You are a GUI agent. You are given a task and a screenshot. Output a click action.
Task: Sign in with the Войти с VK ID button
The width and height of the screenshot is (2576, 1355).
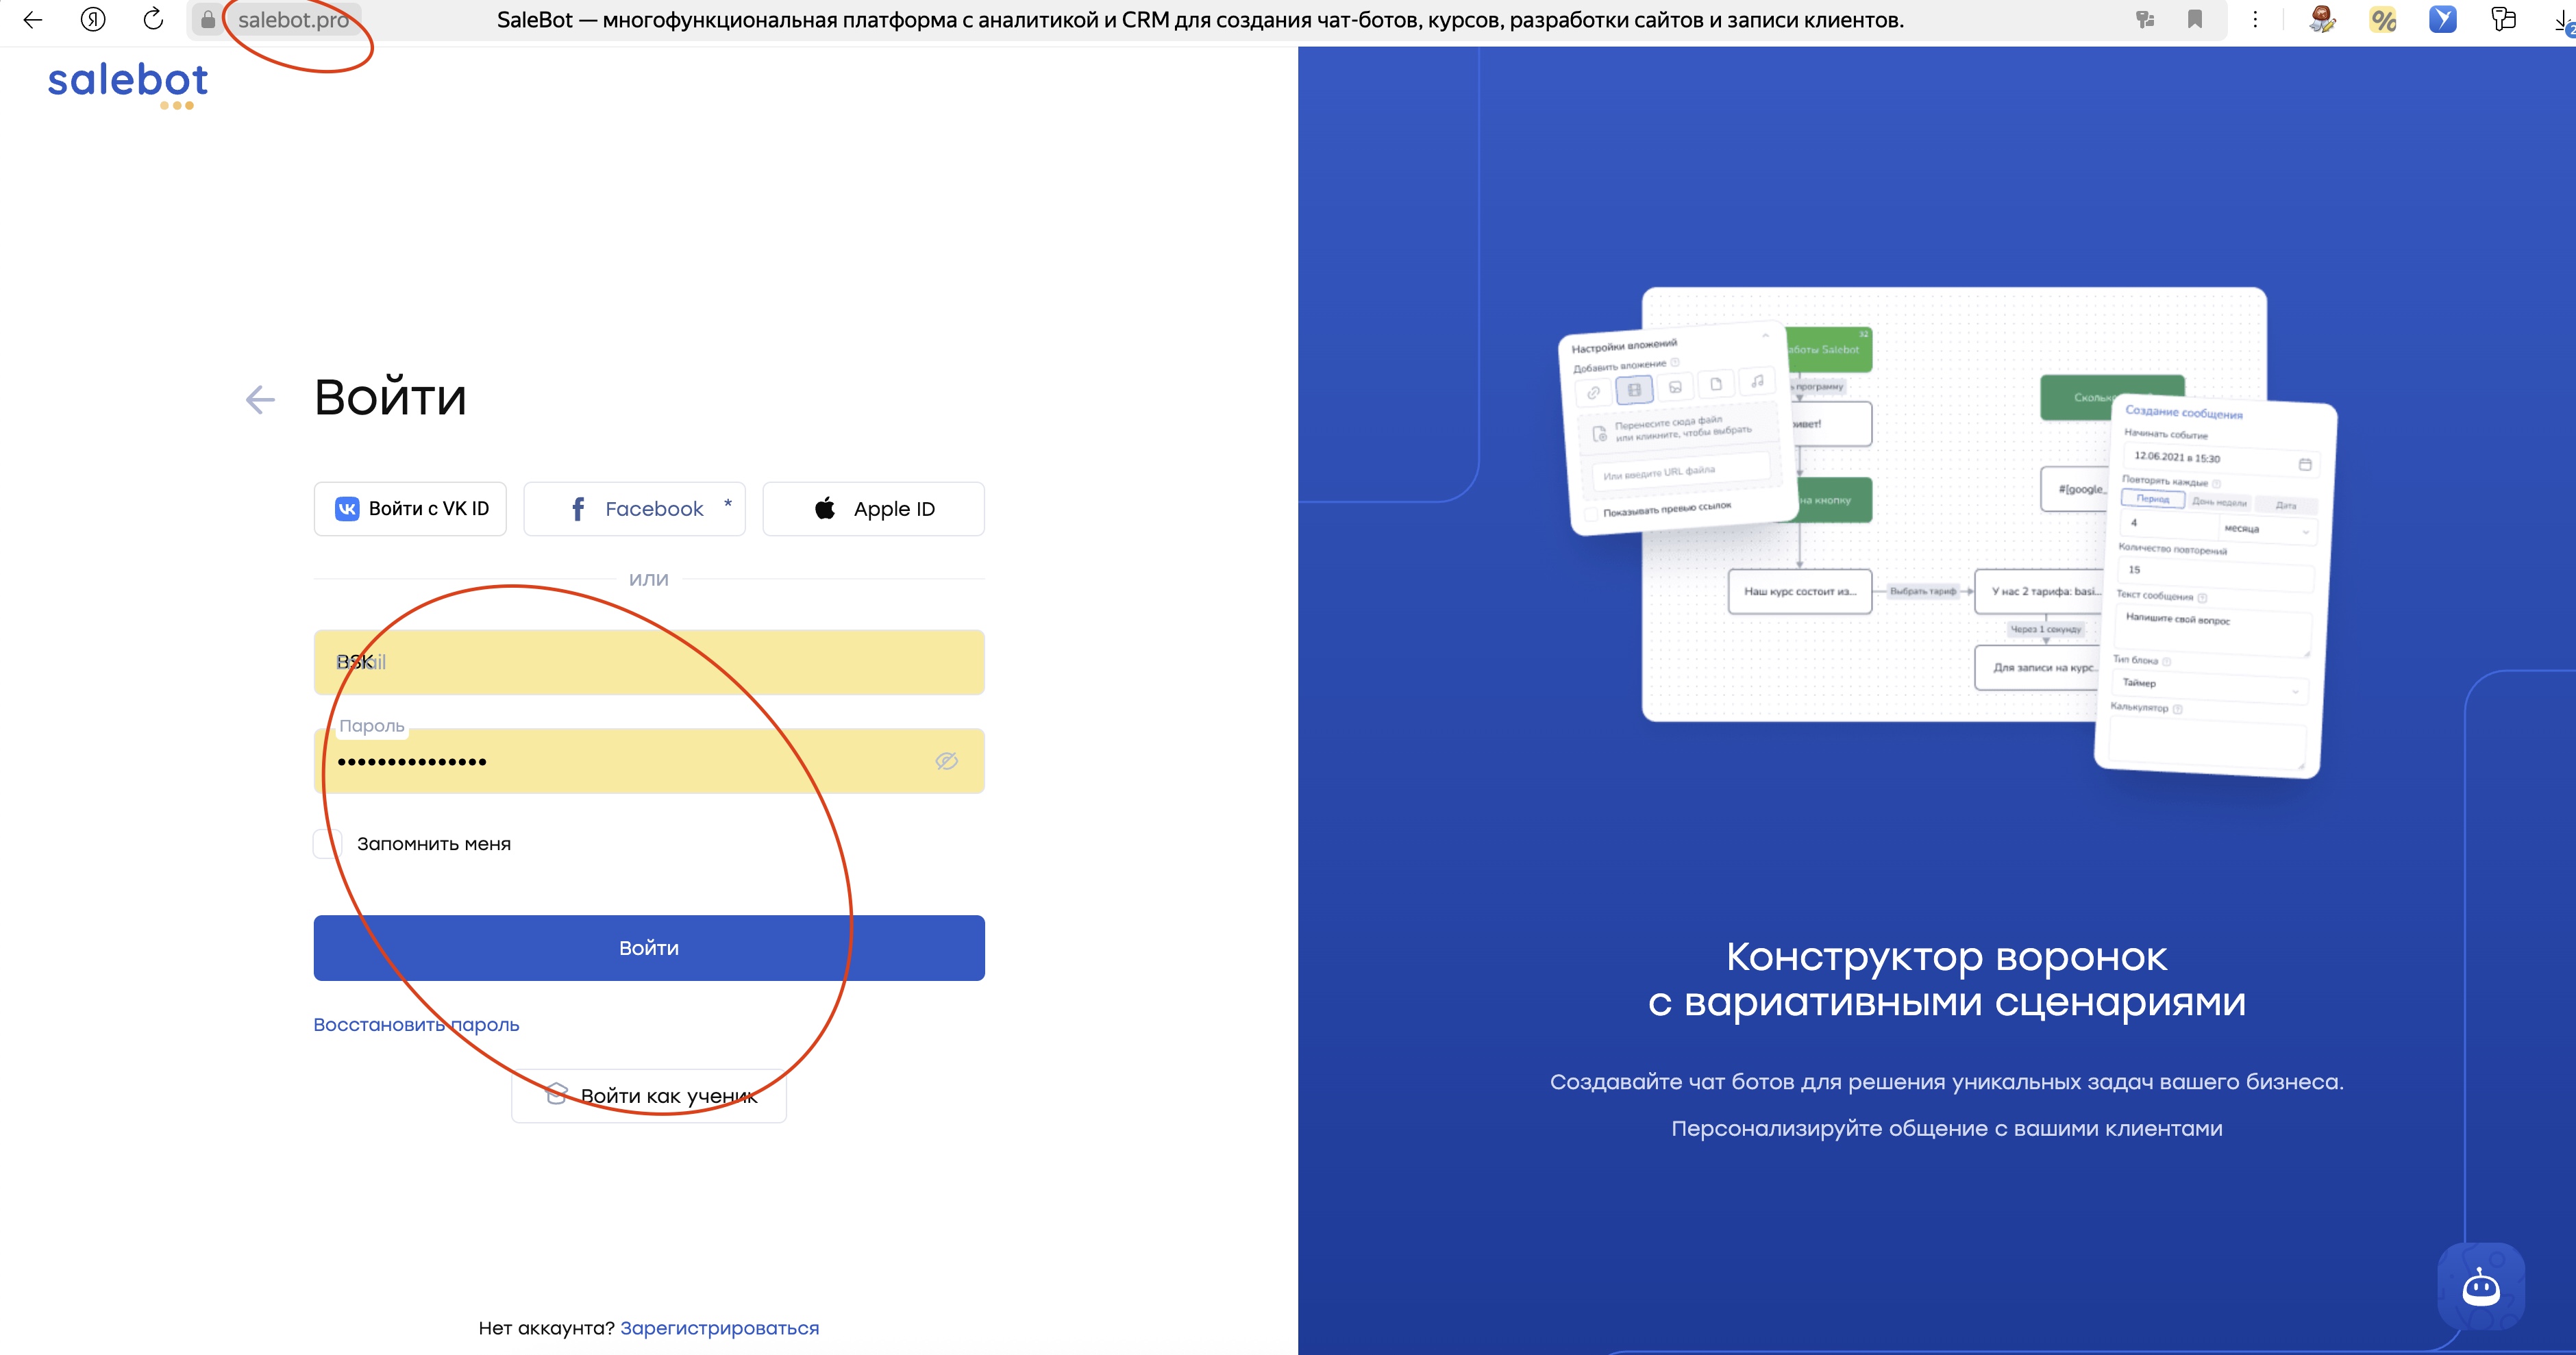[x=410, y=509]
